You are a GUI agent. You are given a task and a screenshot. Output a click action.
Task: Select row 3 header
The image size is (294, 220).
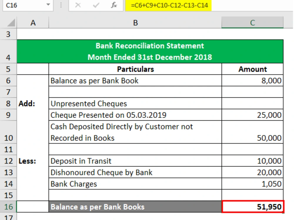pos(8,34)
